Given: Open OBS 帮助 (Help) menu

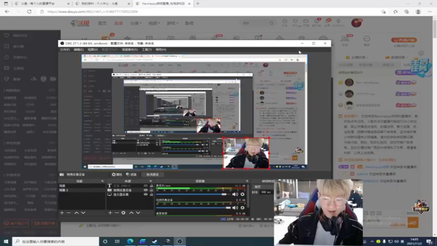Looking at the screenshot, I should pos(161,50).
